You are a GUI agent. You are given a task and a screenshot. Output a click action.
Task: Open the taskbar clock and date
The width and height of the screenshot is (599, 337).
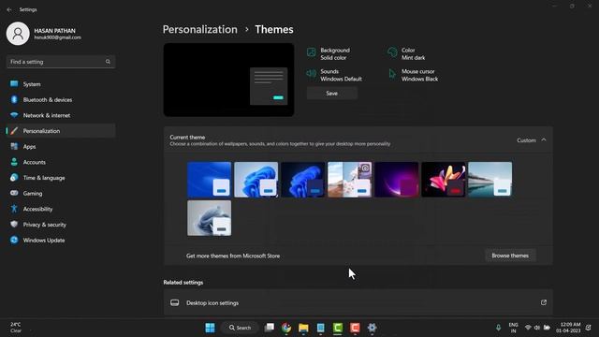click(x=568, y=328)
